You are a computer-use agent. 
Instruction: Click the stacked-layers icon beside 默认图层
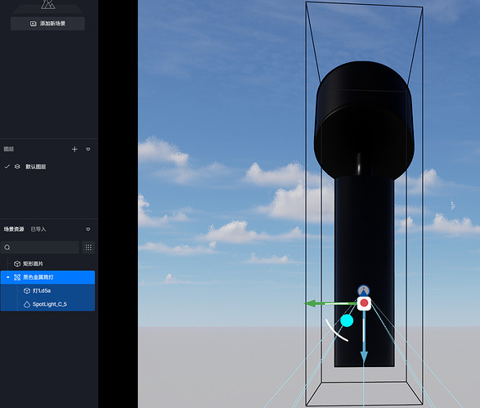tap(17, 167)
